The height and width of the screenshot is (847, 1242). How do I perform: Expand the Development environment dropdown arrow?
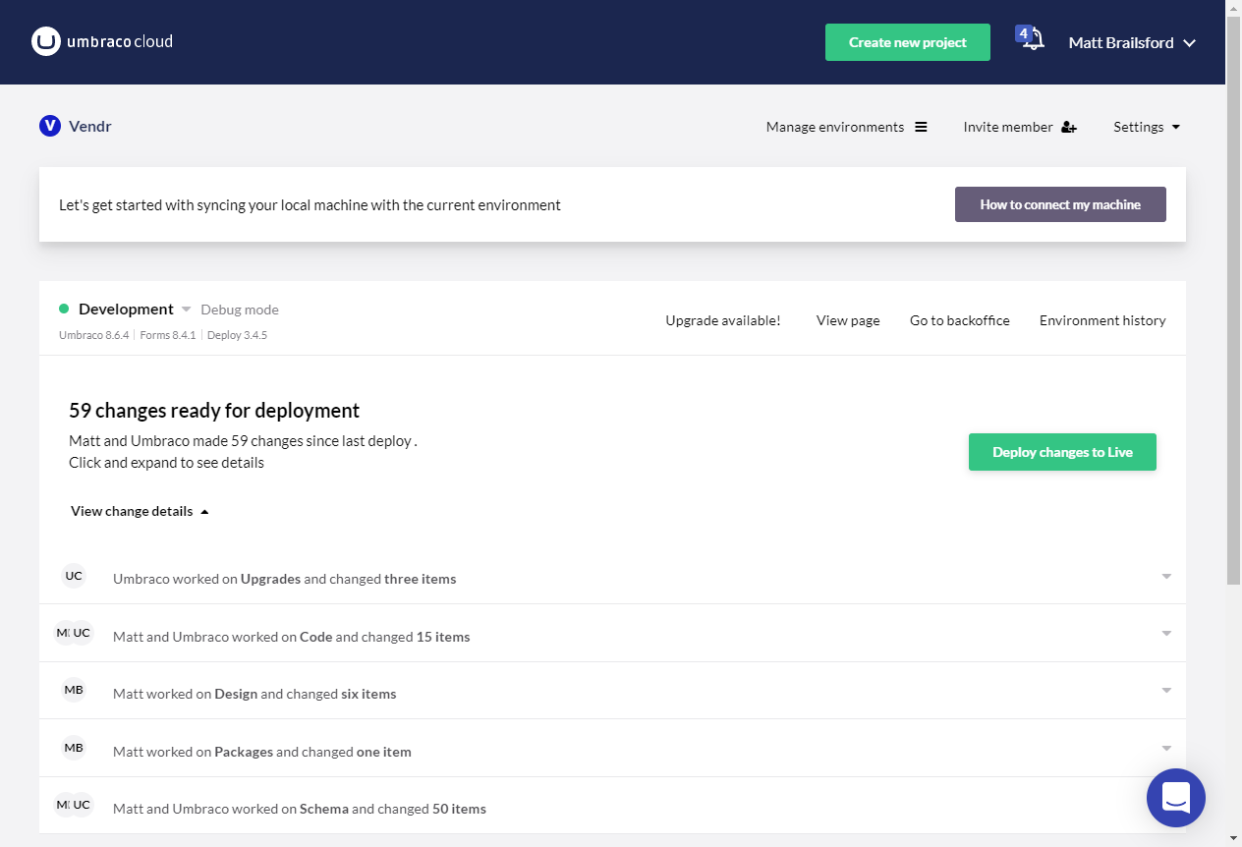187,310
